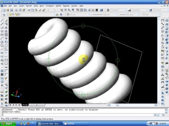Activate the Pan realtime hand icon

(x=62, y=10)
